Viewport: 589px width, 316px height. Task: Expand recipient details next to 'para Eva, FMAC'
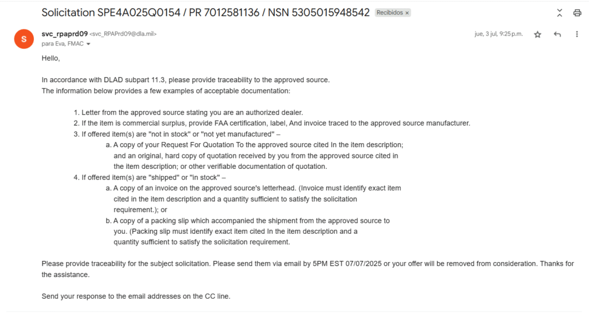(89, 44)
